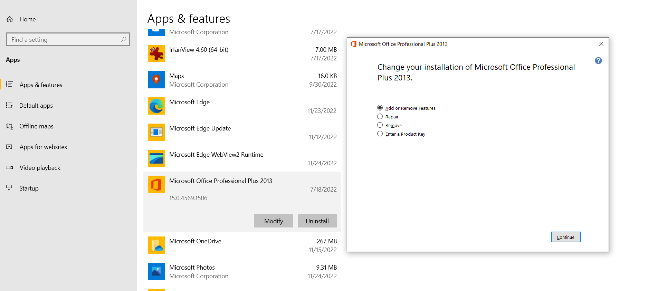Click the Maps app icon
This screenshot has height=291, width=648.
tap(156, 80)
